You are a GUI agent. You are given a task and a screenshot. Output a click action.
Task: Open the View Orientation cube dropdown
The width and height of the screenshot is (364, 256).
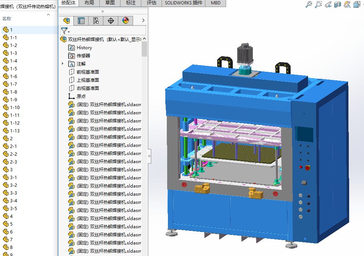(357, 4)
